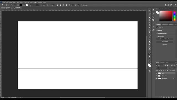
Task: Click the Home icon in options bar
Action: tap(2, 5)
